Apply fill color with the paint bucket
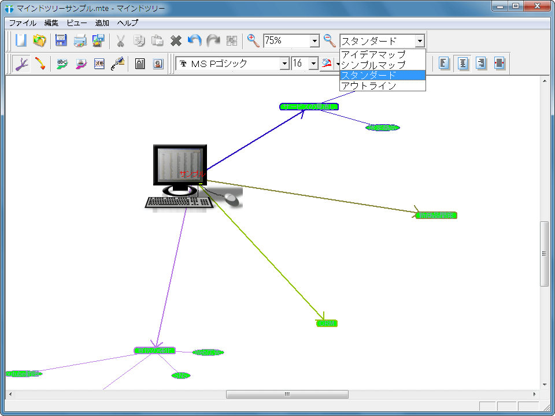Image resolution: width=555 pixels, height=416 pixels. click(x=326, y=64)
